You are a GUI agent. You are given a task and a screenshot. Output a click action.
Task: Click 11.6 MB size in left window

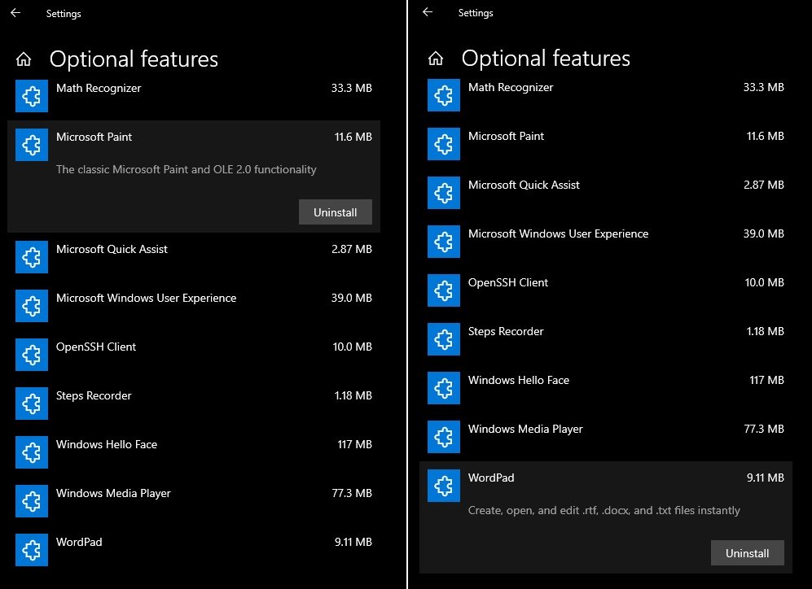[353, 137]
